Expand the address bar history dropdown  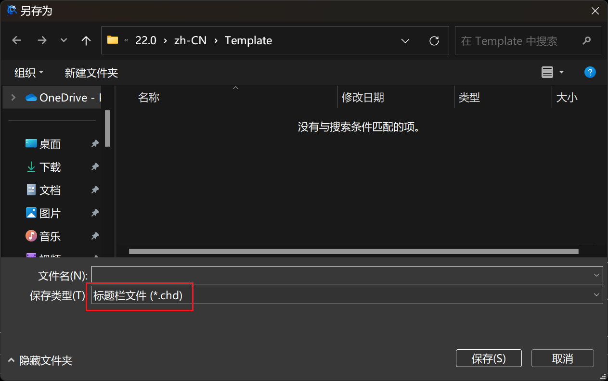pyautogui.click(x=405, y=41)
